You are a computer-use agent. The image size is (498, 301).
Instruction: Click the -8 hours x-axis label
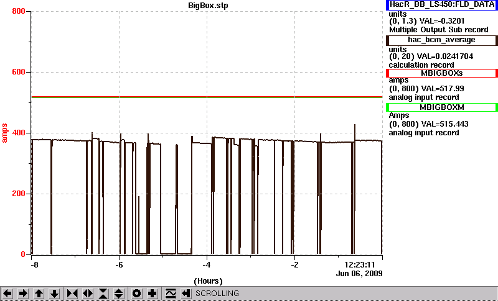34,264
